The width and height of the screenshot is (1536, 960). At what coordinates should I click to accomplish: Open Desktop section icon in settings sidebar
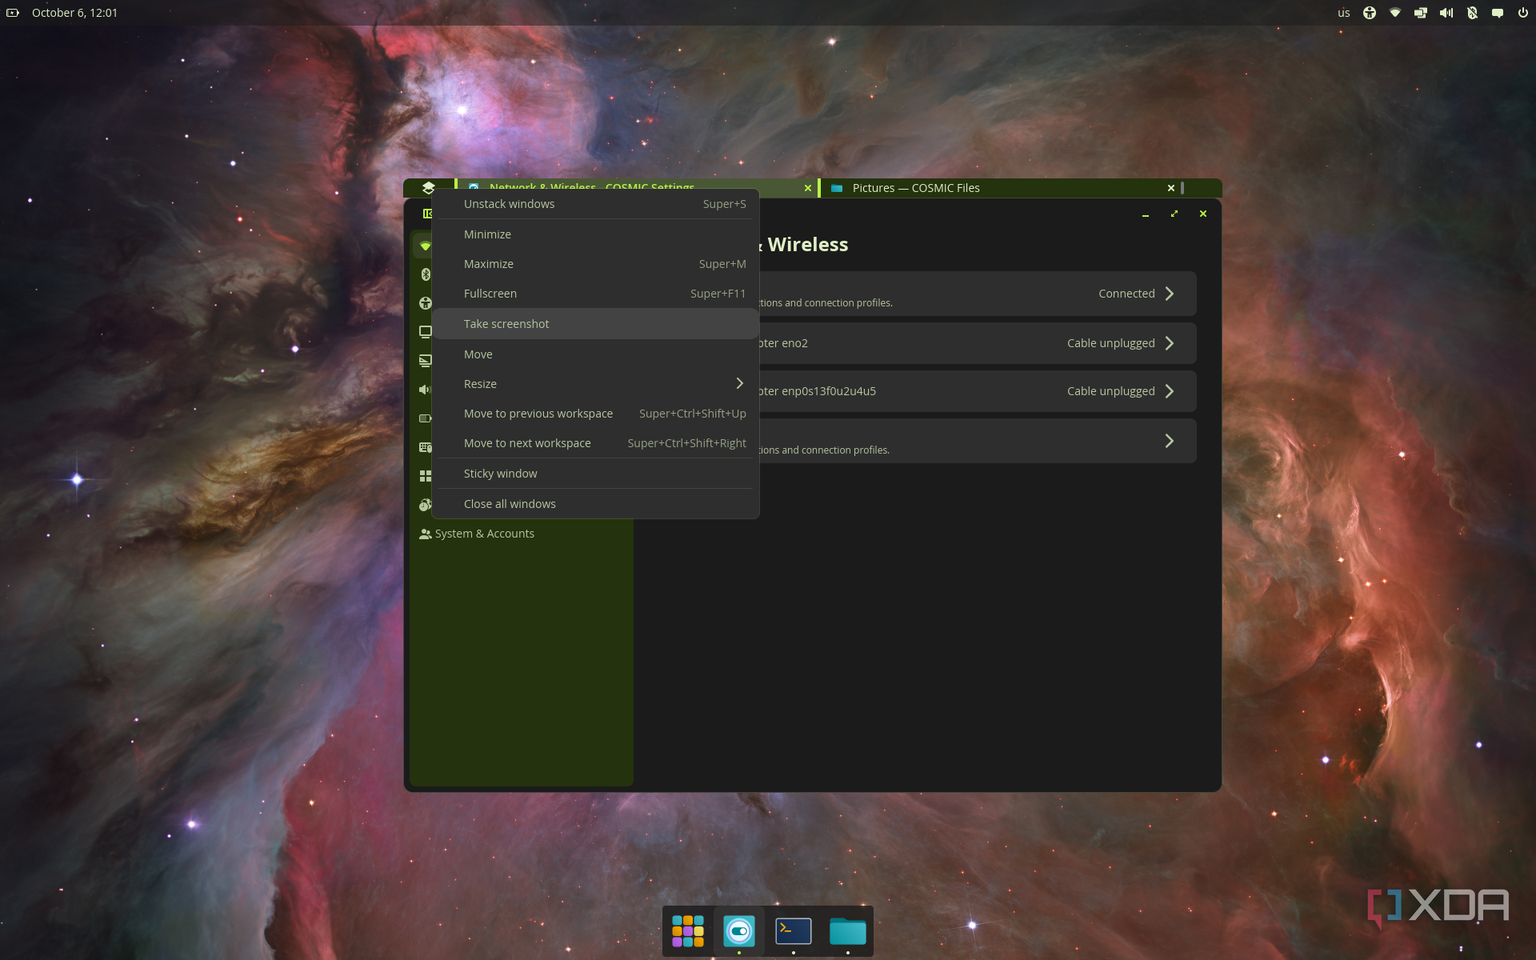(x=425, y=332)
